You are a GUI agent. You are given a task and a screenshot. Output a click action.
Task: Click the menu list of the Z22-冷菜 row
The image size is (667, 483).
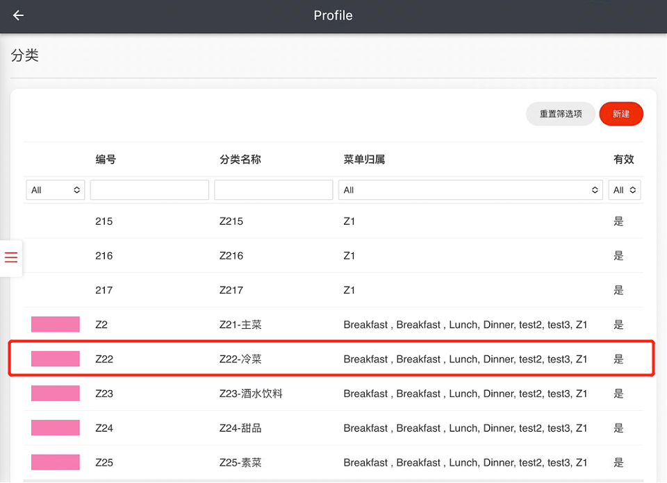click(x=466, y=359)
